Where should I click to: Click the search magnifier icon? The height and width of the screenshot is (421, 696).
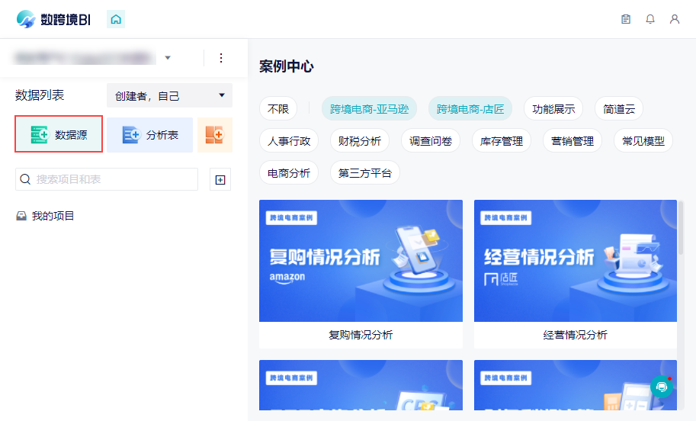[25, 179]
